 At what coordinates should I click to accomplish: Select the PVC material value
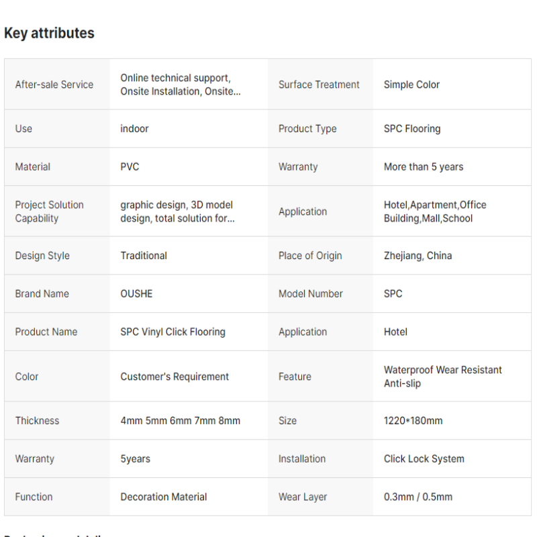click(130, 166)
